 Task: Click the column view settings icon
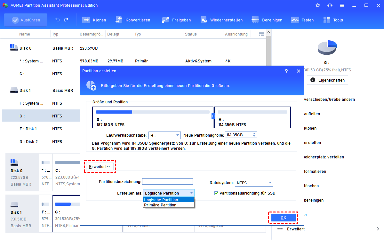pos(261,34)
